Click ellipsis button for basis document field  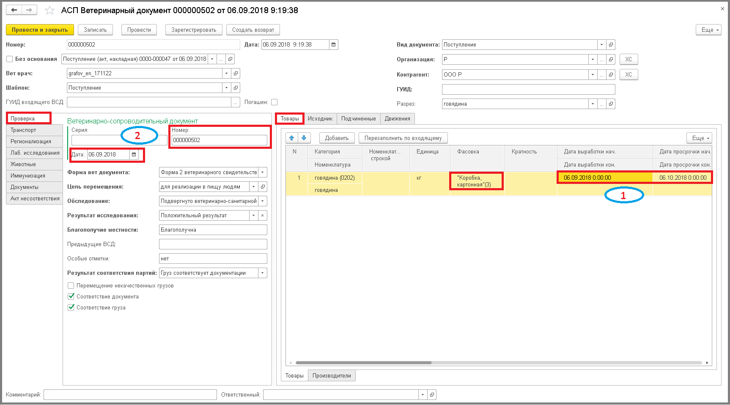(x=221, y=59)
